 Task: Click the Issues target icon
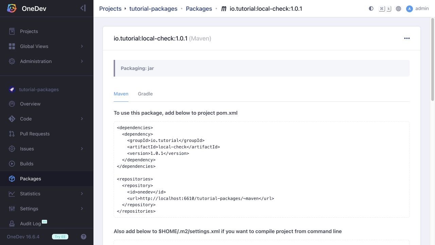pos(12,149)
